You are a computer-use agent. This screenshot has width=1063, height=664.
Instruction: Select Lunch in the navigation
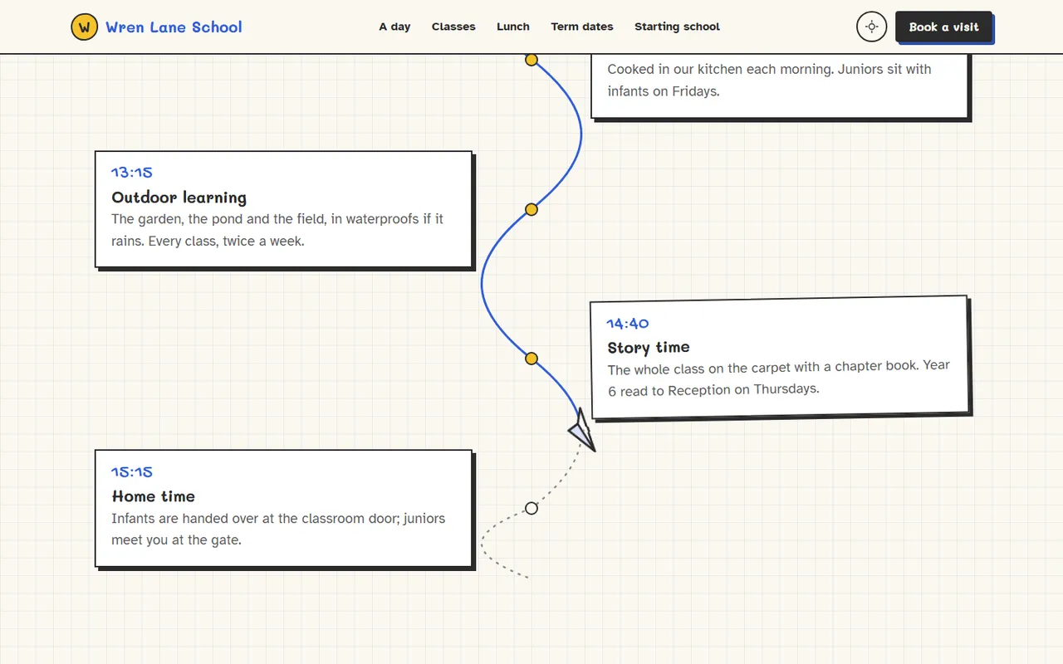click(x=513, y=27)
